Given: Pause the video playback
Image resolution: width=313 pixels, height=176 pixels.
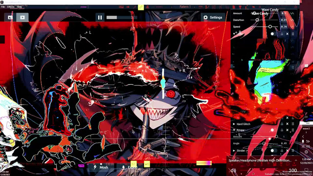Looking at the screenshot, I should [100, 18].
